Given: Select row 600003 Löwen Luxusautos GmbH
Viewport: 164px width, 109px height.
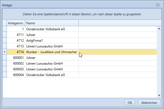Looking at the screenshot, I should pyautogui.click(x=82, y=69).
